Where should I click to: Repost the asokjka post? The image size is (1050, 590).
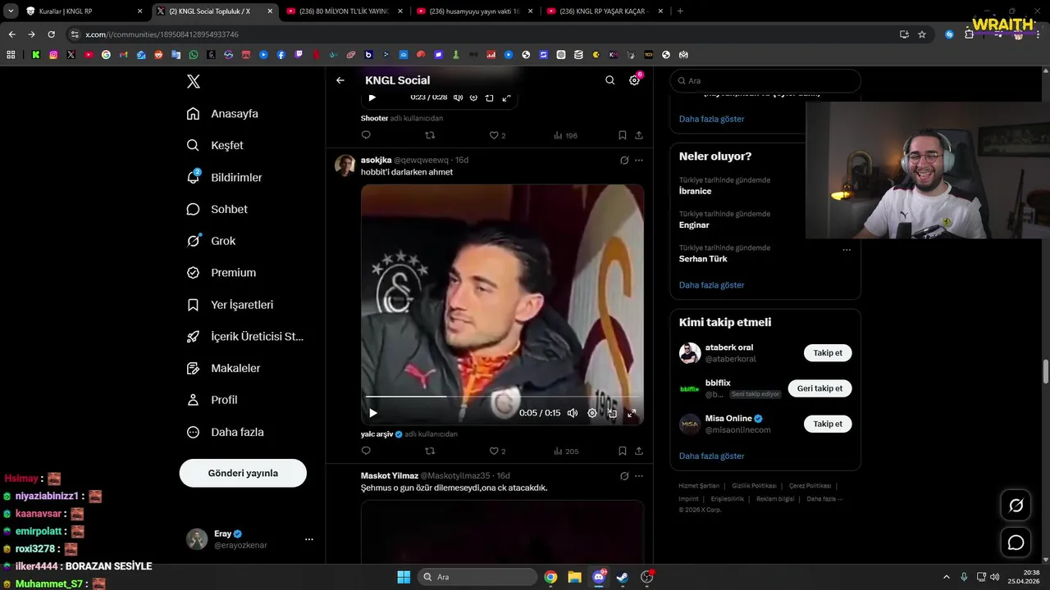pos(430,451)
